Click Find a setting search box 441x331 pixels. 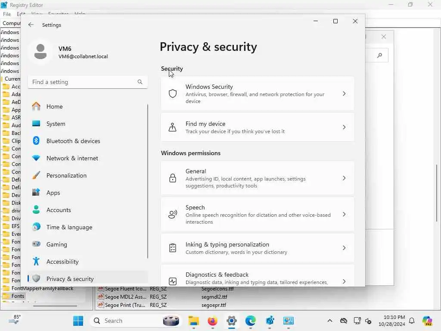click(87, 82)
